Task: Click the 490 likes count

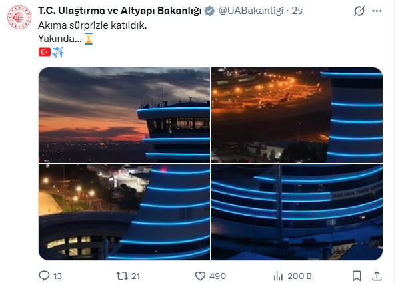Action: point(217,276)
